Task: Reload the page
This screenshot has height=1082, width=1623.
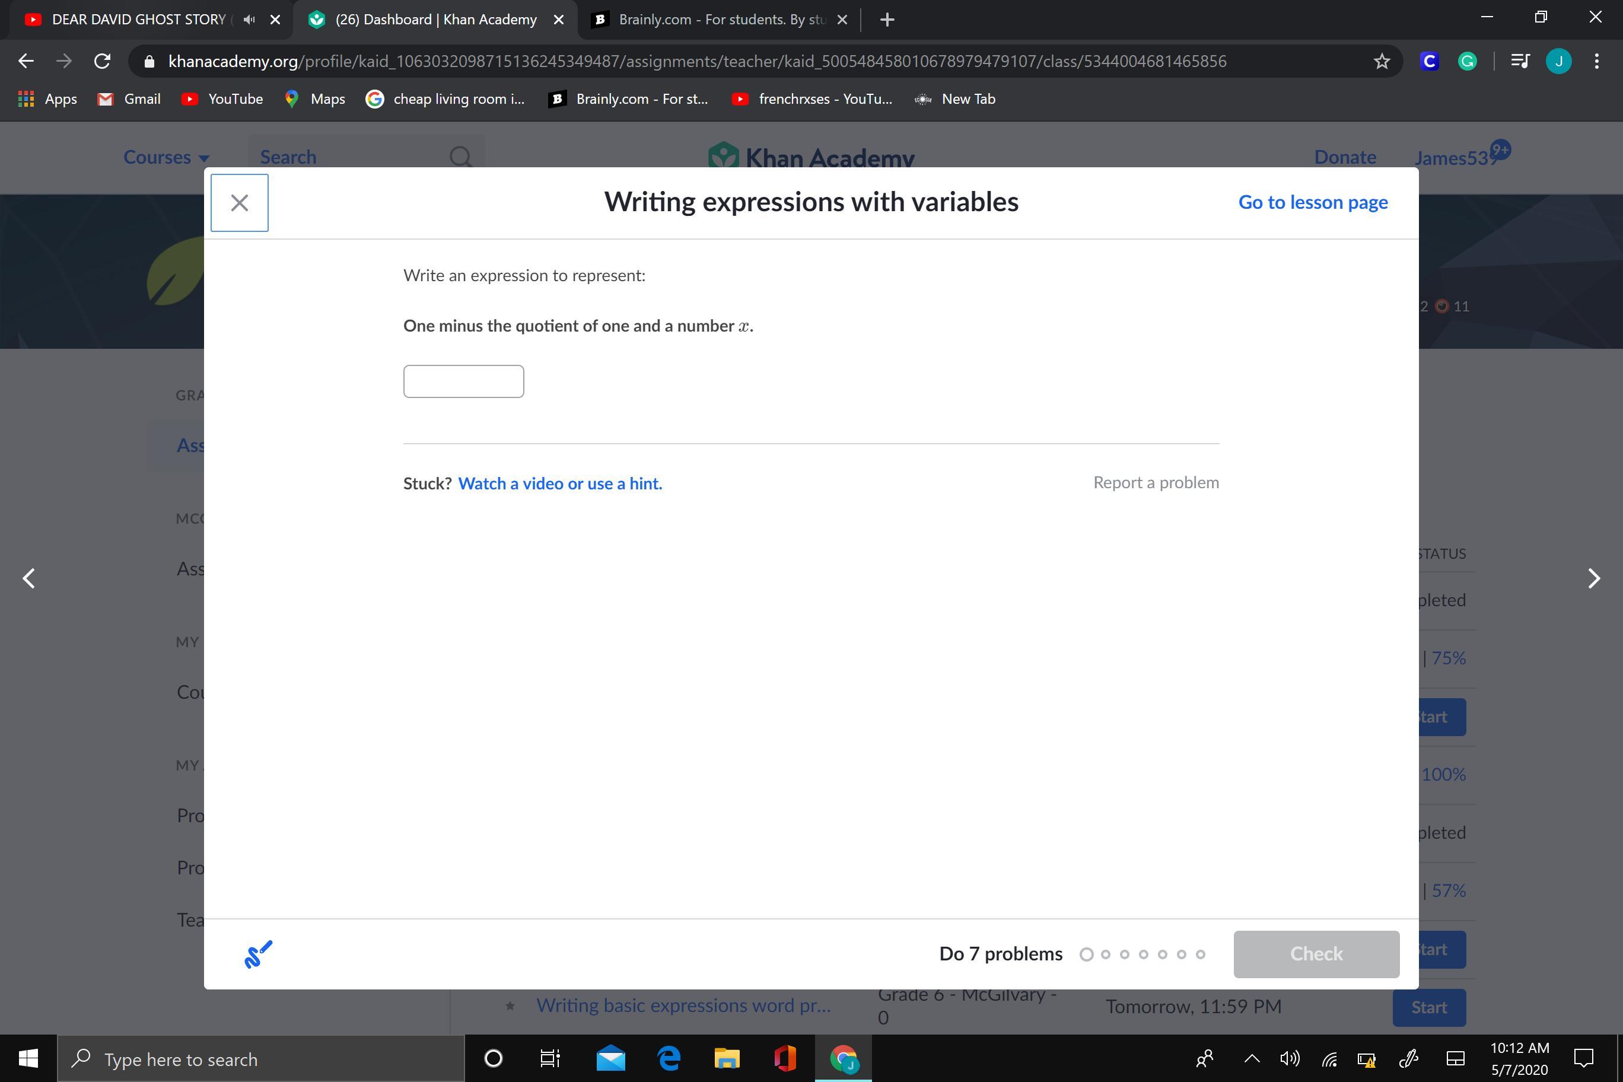Action: pos(102,62)
